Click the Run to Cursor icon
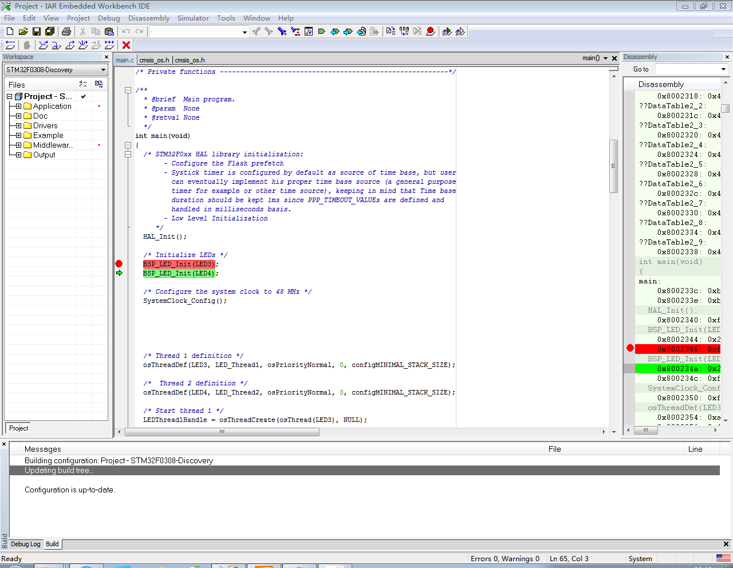The image size is (733, 568). pyautogui.click(x=96, y=45)
